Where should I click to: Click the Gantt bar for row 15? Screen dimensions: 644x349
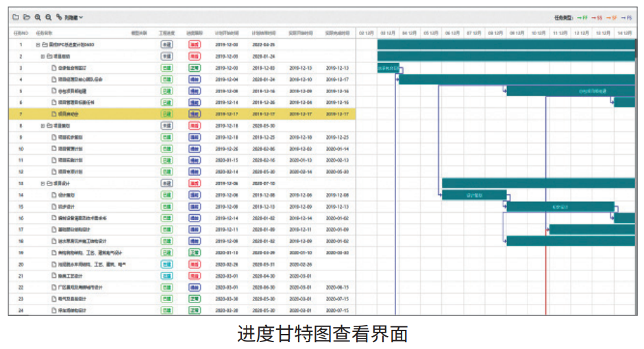pyautogui.click(x=560, y=207)
